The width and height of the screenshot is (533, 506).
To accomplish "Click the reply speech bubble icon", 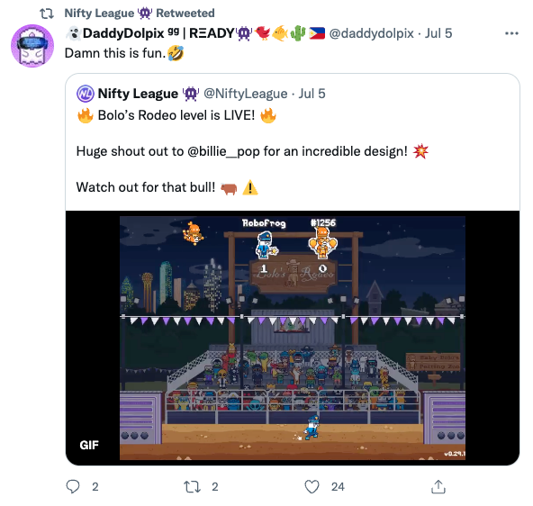I will pyautogui.click(x=73, y=486).
